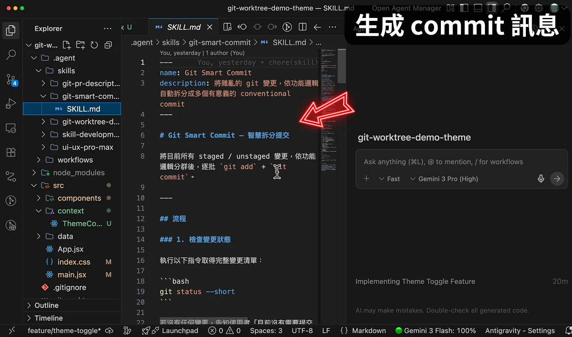The width and height of the screenshot is (572, 337).
Task: Click the New File icon in Explorer
Action: (x=66, y=45)
